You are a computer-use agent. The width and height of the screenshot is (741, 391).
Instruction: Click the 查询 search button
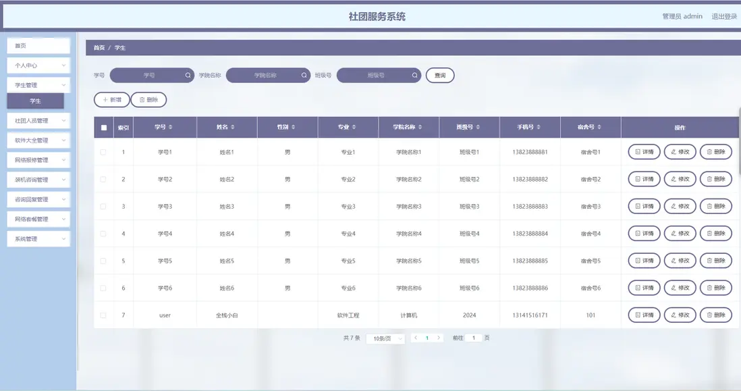click(440, 75)
